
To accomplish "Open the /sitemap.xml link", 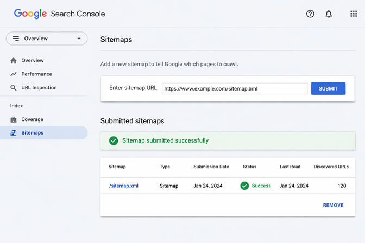I will coord(124,186).
